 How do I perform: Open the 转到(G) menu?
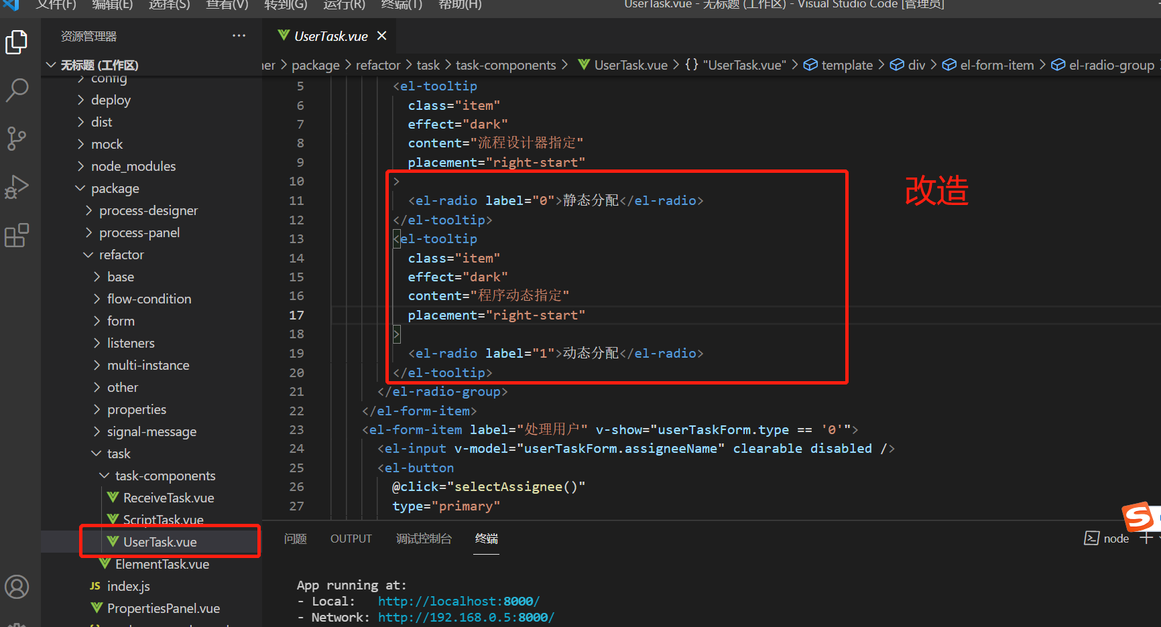point(286,5)
